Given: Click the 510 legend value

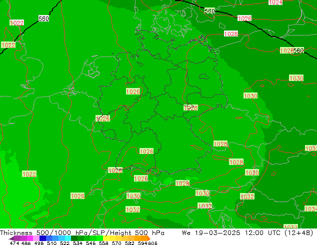Looking at the screenshot, I should [x=52, y=243].
